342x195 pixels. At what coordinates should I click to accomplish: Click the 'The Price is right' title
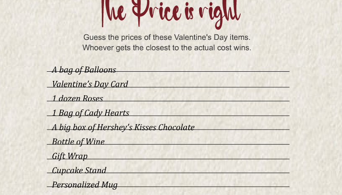point(171,14)
